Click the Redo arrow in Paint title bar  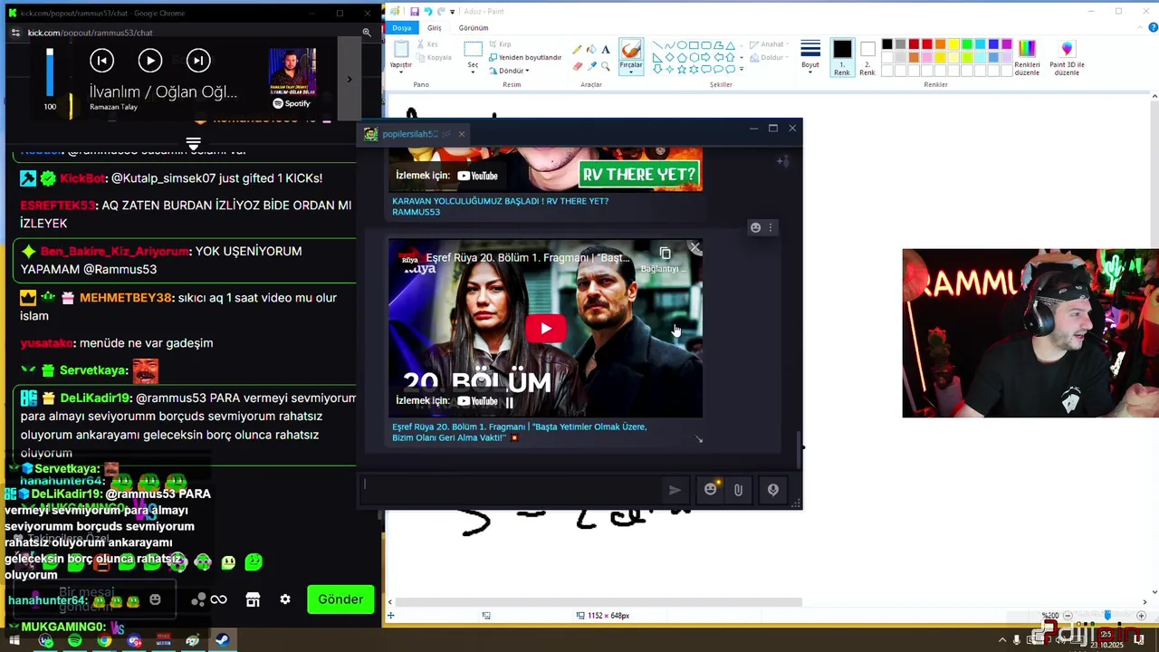click(441, 12)
